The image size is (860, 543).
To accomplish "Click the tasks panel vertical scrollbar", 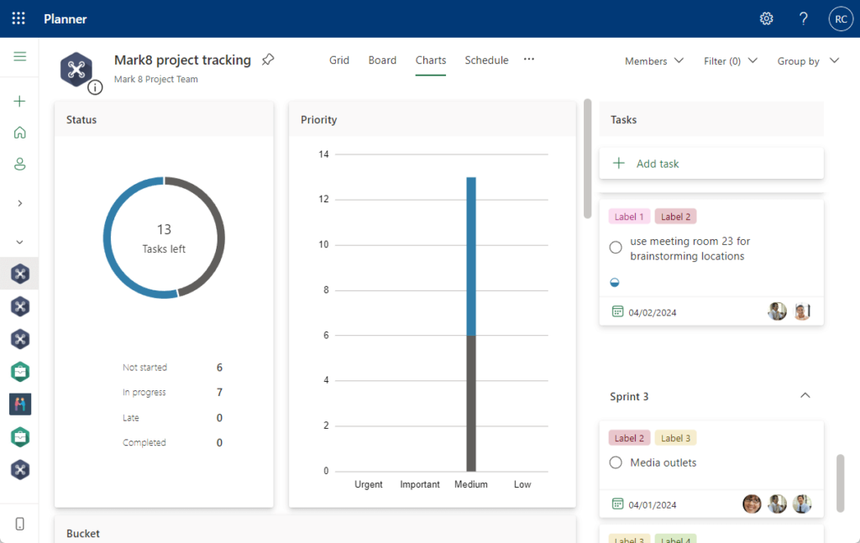I will point(840,483).
